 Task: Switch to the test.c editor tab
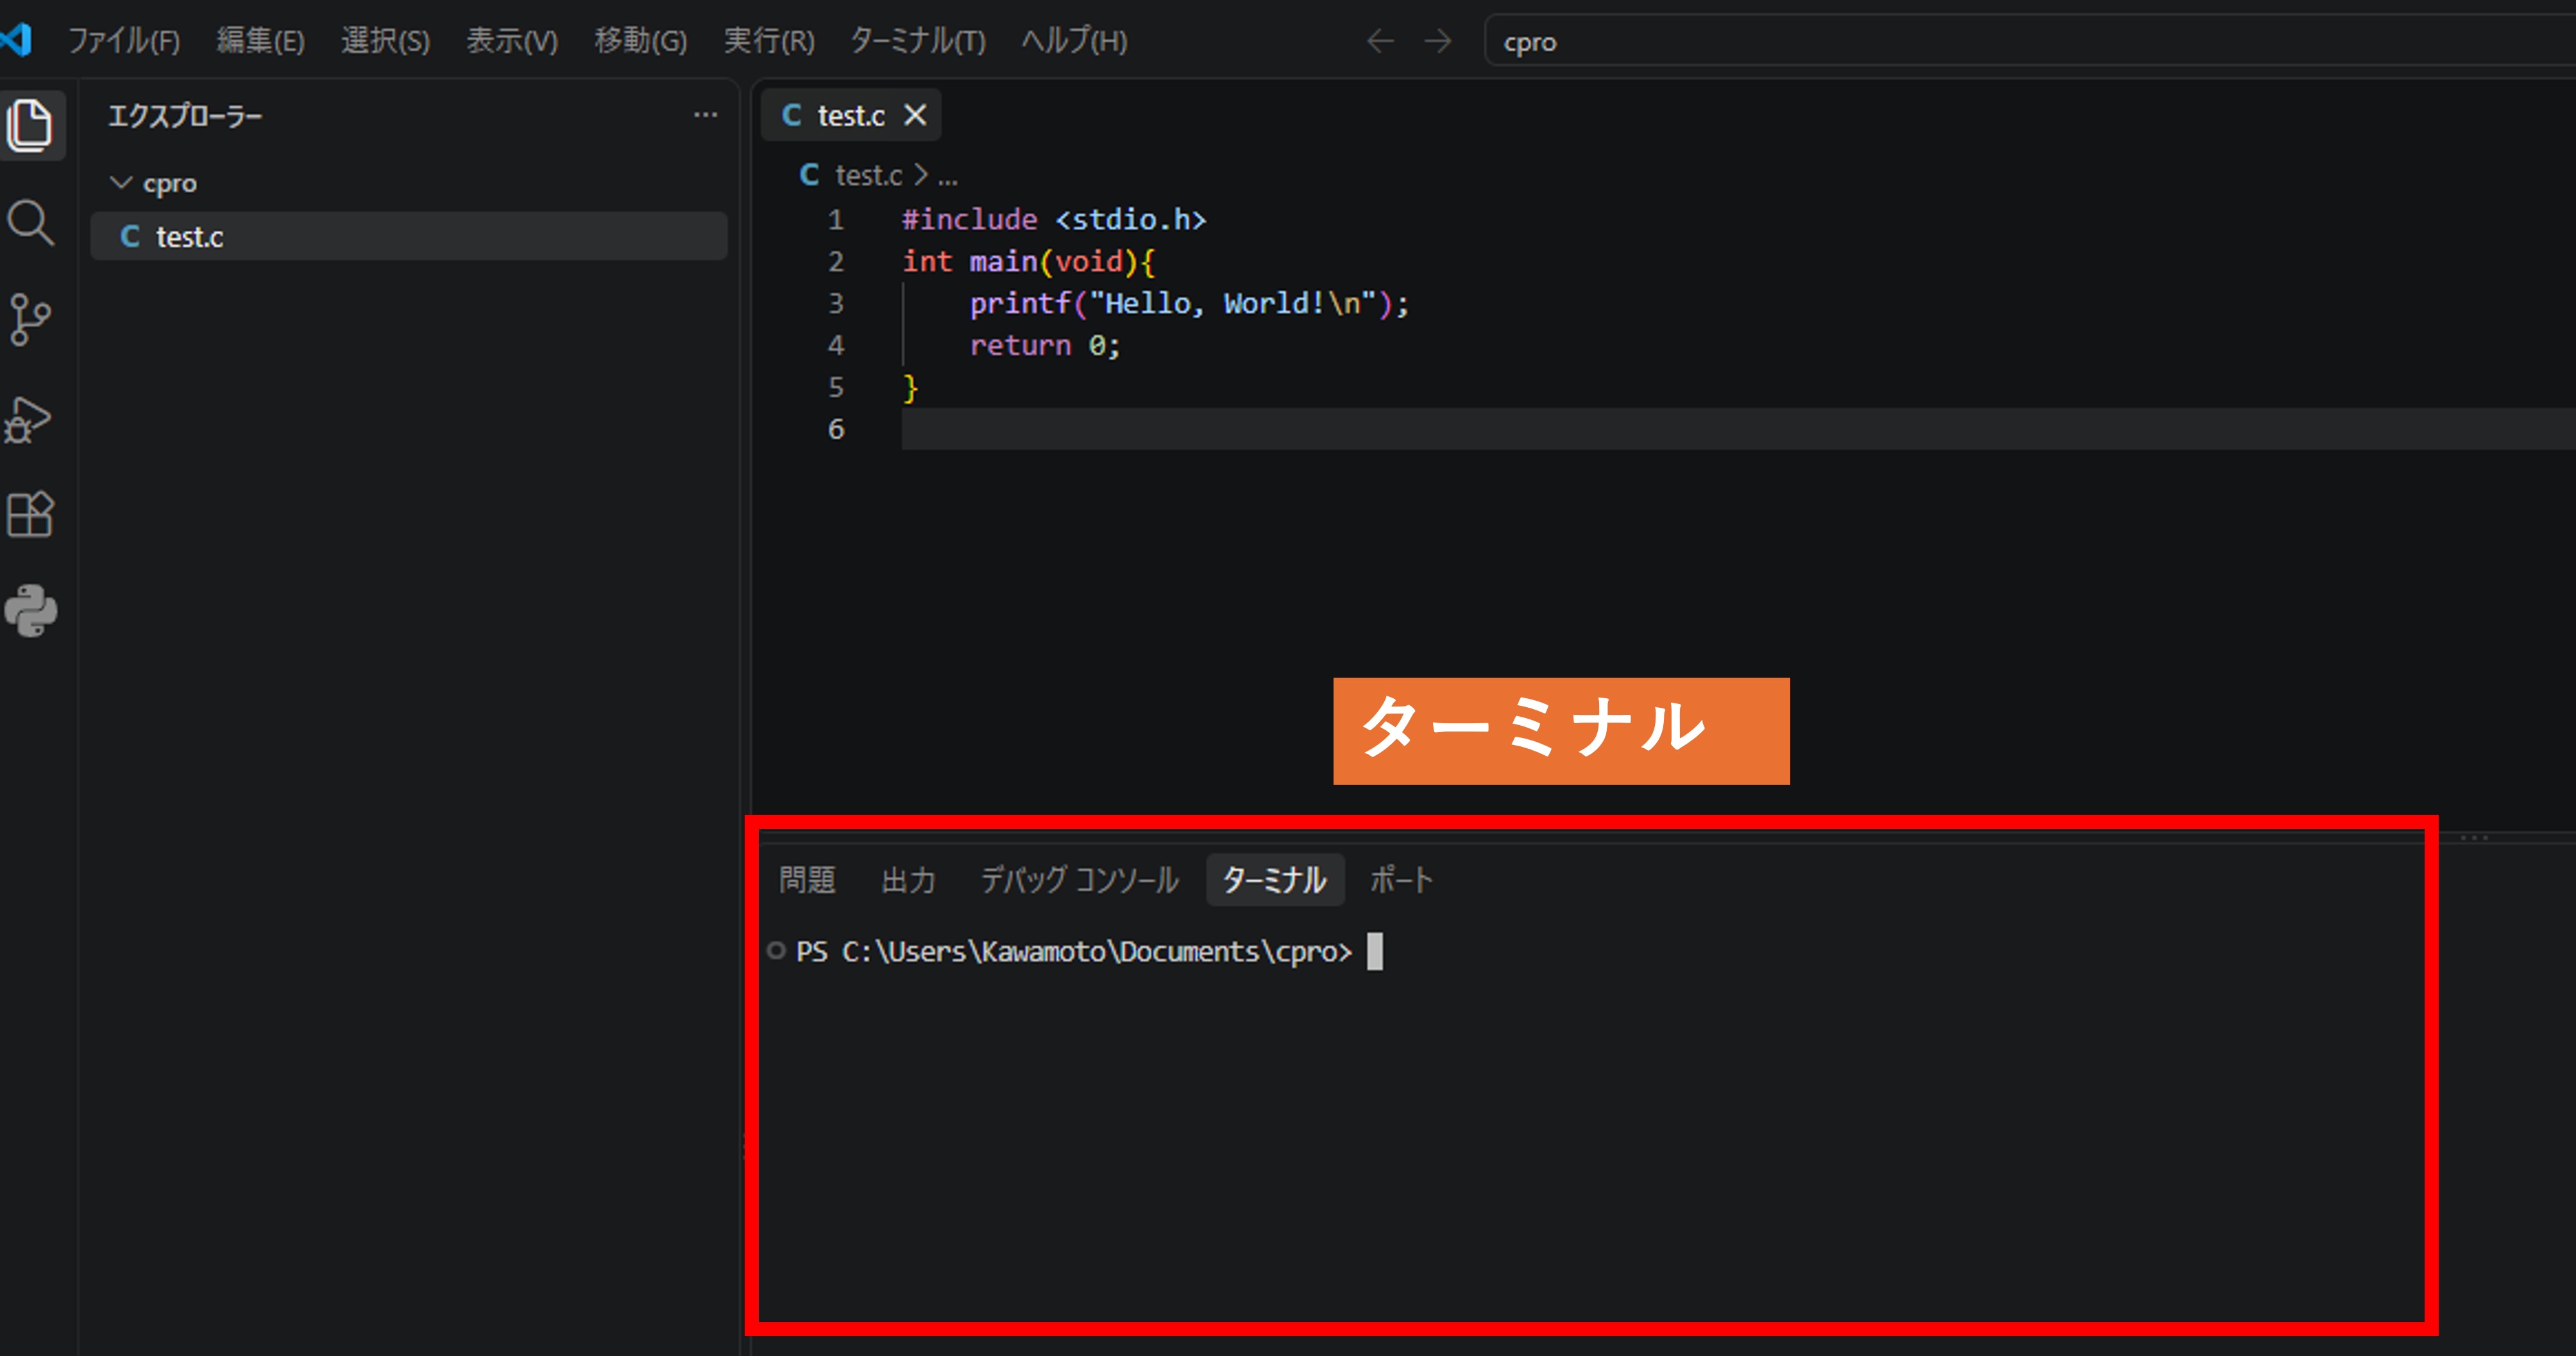click(x=851, y=115)
